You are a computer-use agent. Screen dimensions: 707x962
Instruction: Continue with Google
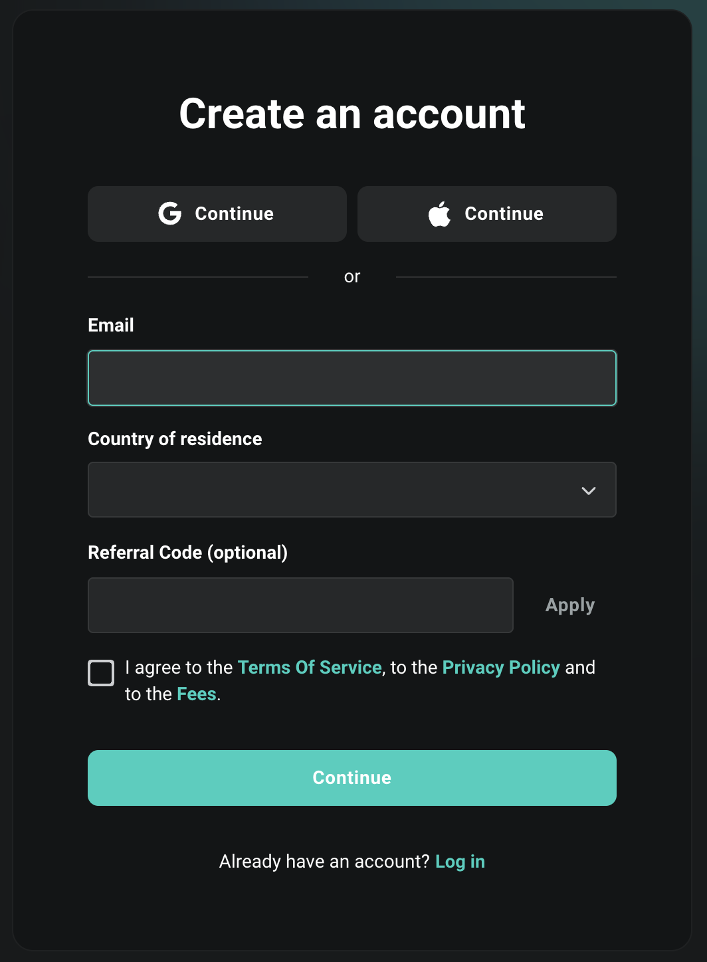pyautogui.click(x=217, y=213)
